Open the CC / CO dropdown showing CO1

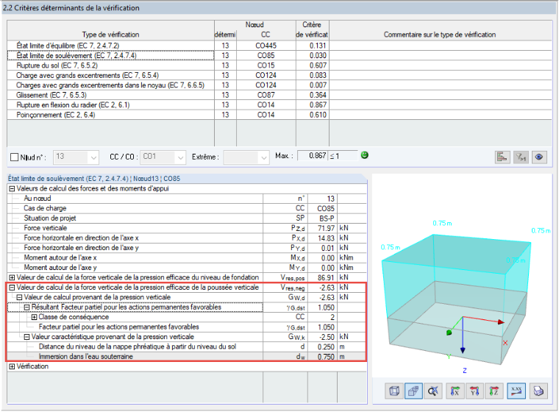[163, 157]
